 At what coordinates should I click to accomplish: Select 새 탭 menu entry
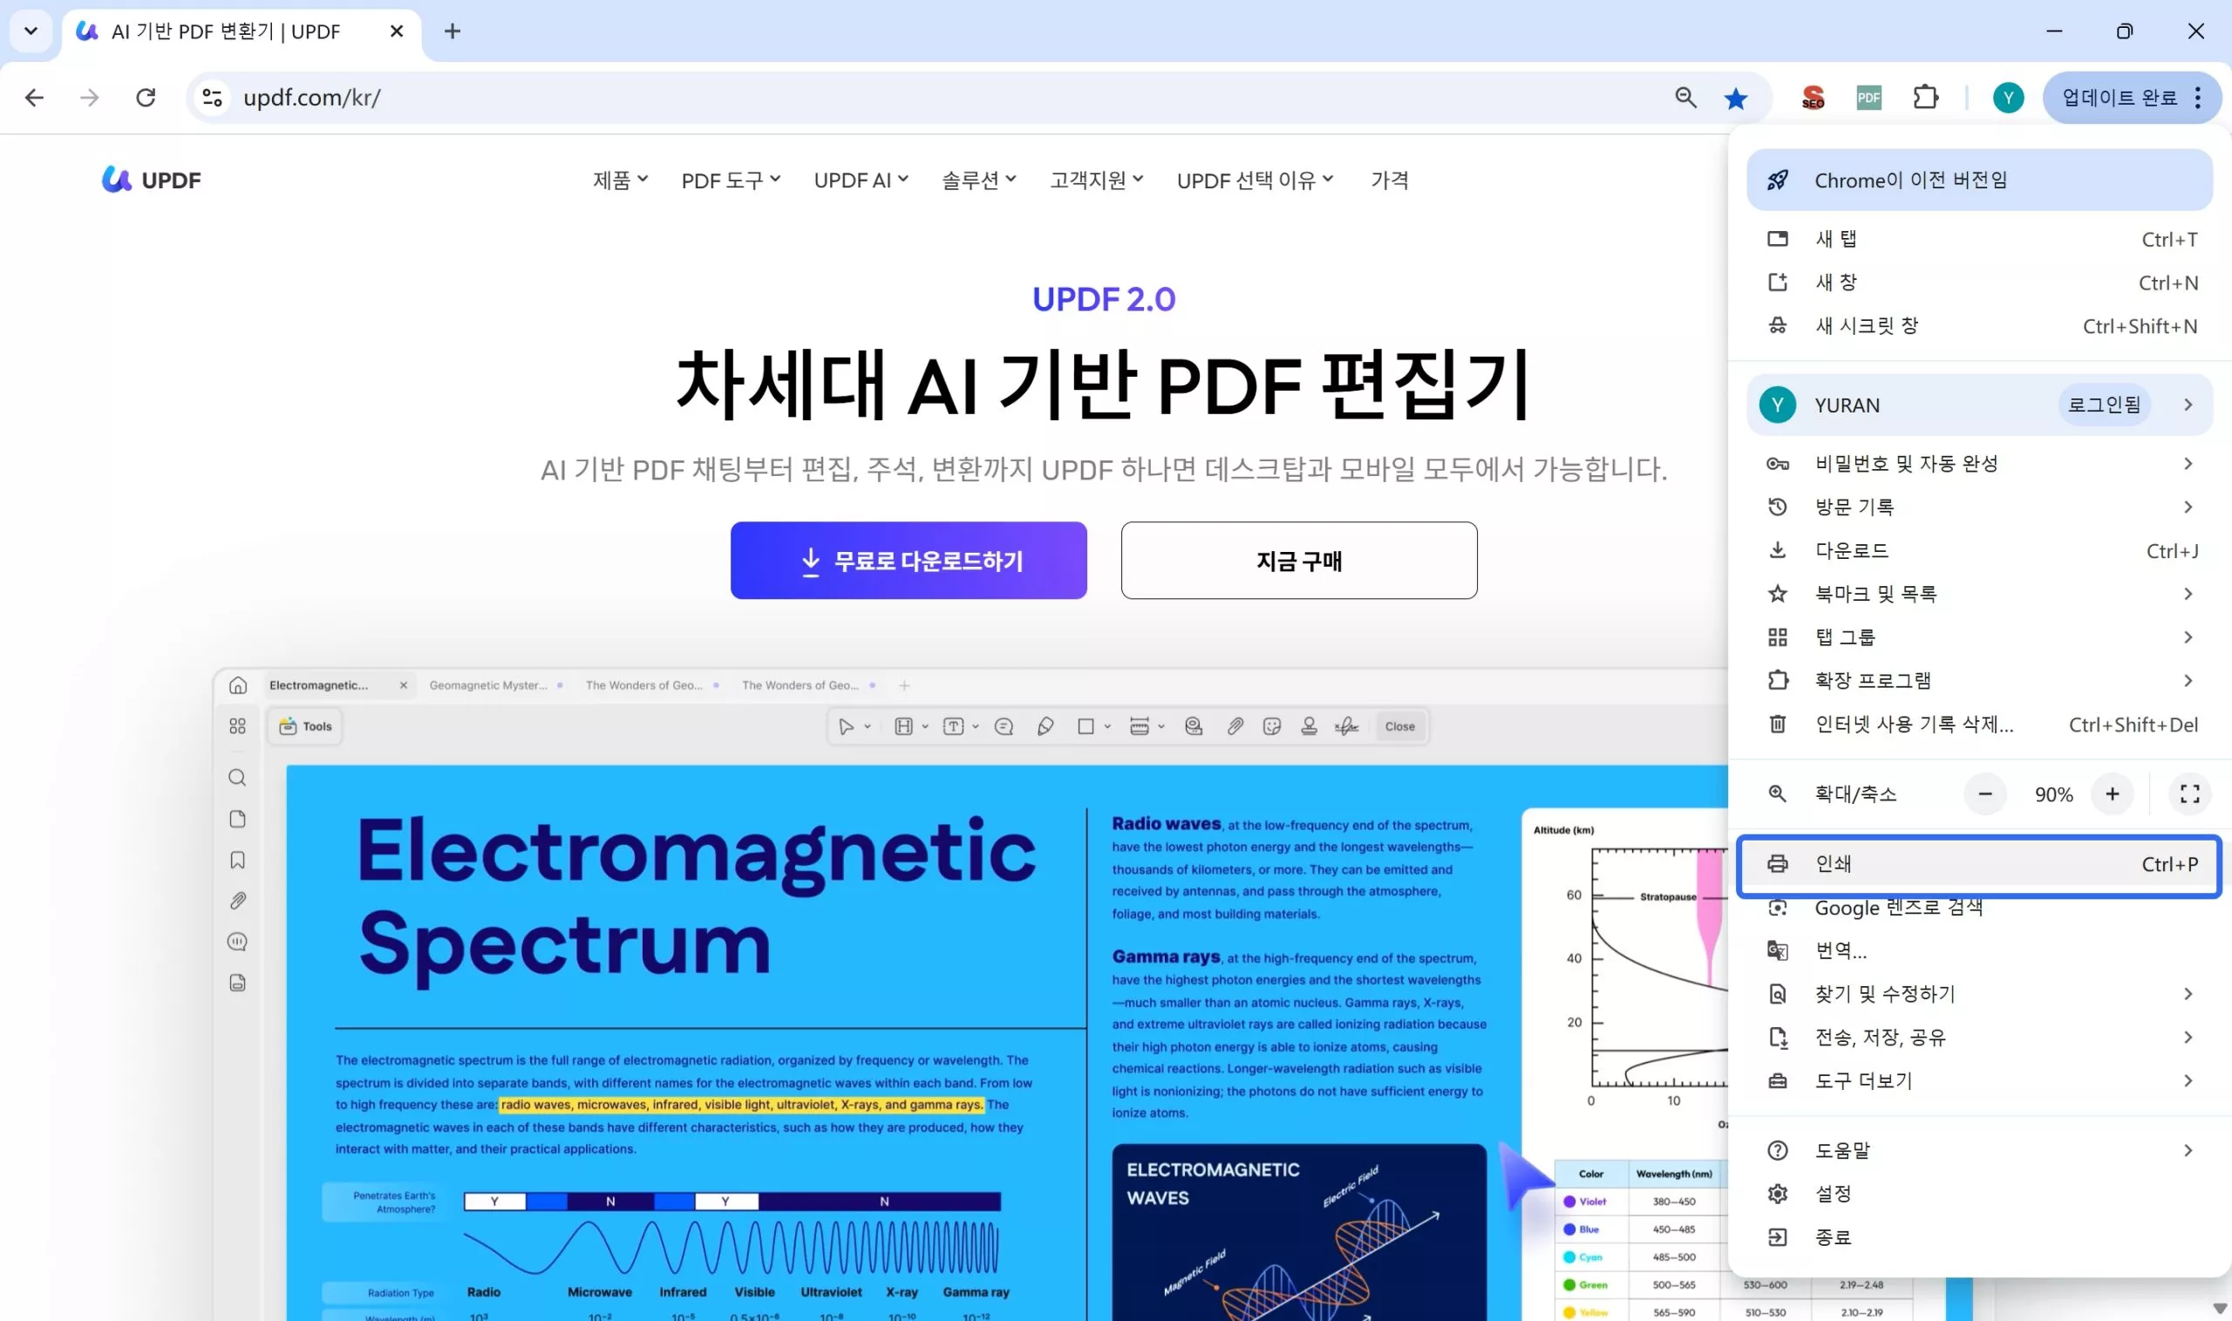point(1979,239)
